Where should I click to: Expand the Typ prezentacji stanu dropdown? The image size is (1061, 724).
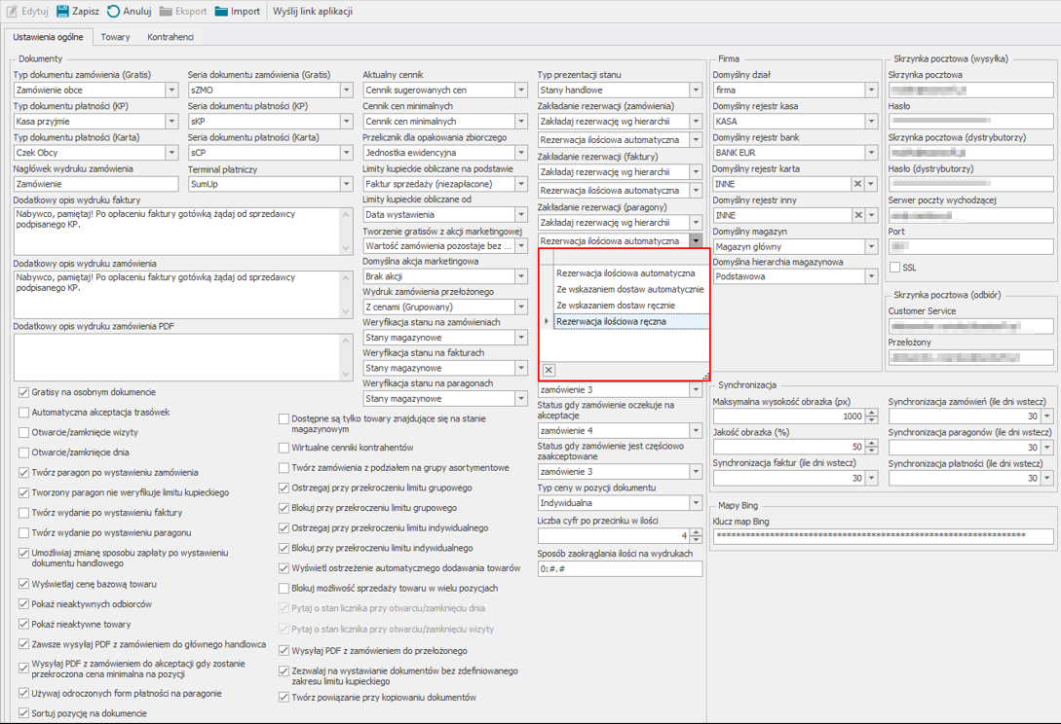click(x=696, y=90)
